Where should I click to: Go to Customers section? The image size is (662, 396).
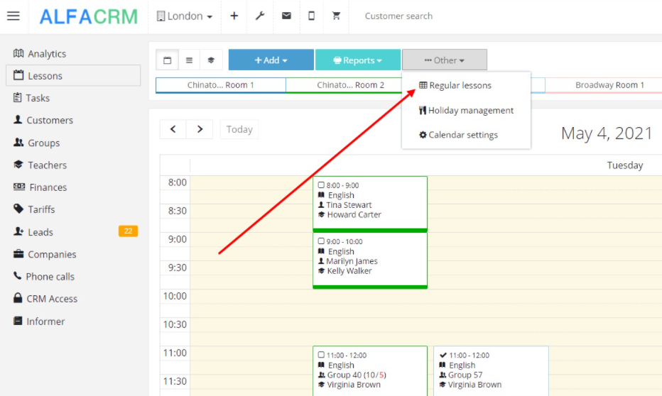[x=43, y=120]
